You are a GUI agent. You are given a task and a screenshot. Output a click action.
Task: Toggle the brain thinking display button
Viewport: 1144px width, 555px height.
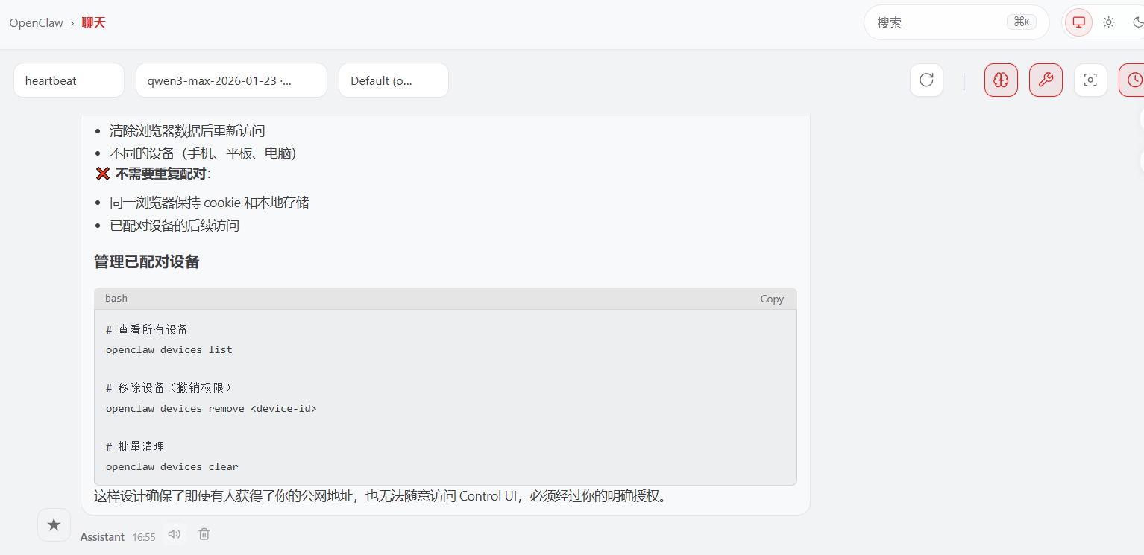(x=1001, y=80)
